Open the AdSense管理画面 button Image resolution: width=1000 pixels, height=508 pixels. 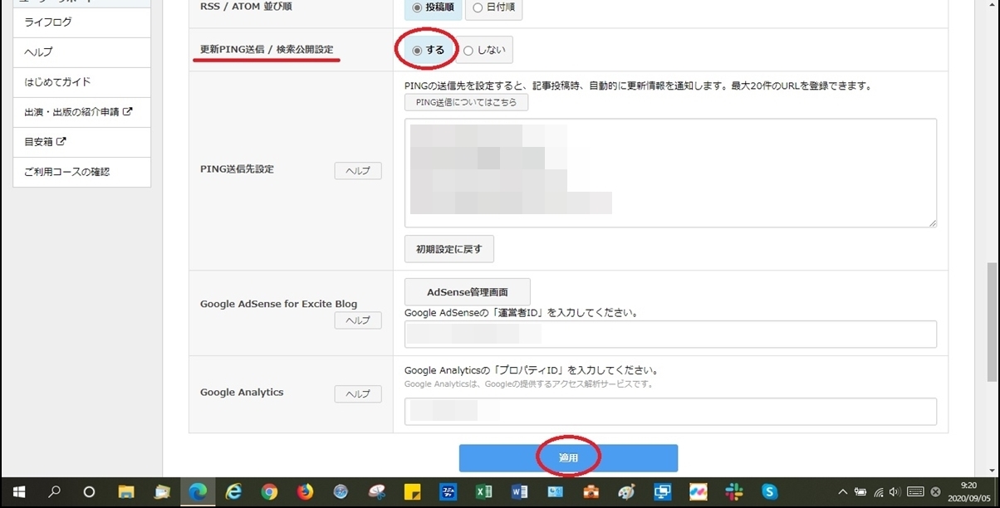point(467,292)
